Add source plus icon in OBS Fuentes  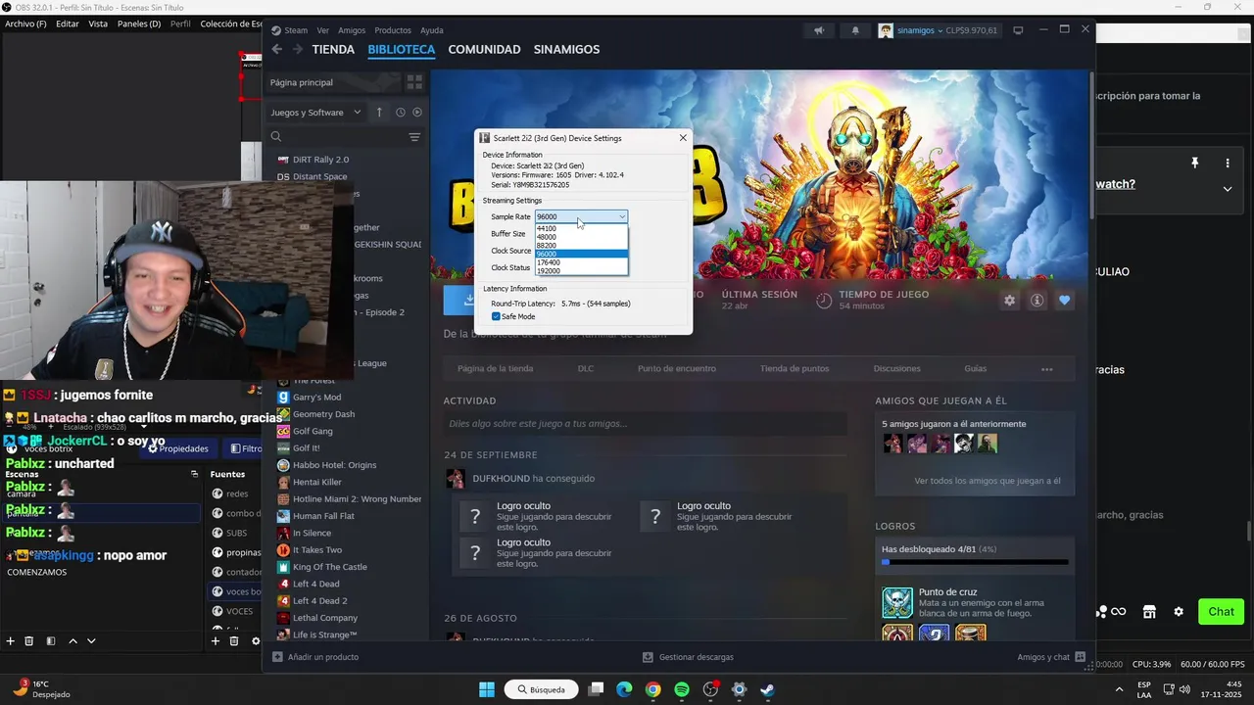pyautogui.click(x=216, y=641)
